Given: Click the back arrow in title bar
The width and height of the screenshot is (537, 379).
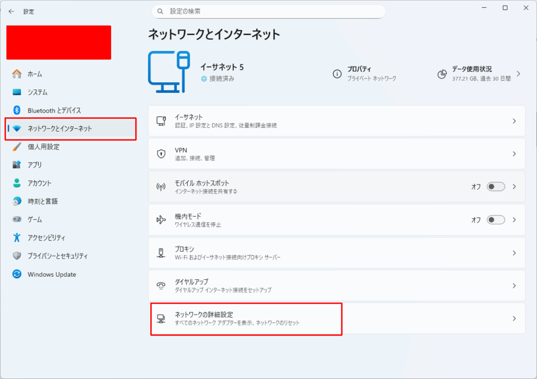Looking at the screenshot, I should coord(12,11).
